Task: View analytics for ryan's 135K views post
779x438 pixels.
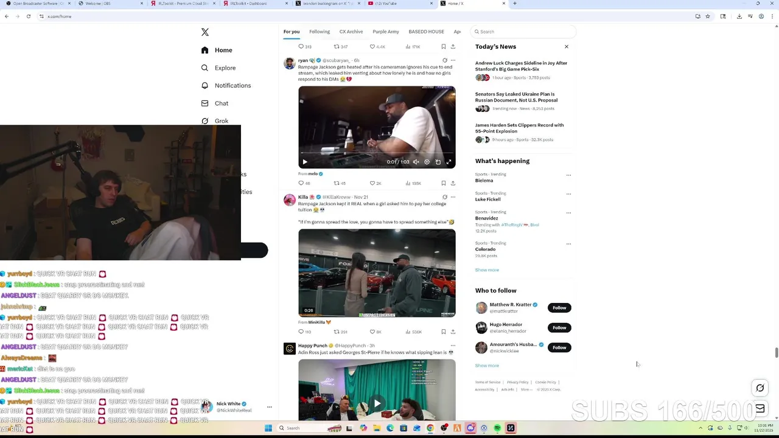Action: tap(413, 183)
